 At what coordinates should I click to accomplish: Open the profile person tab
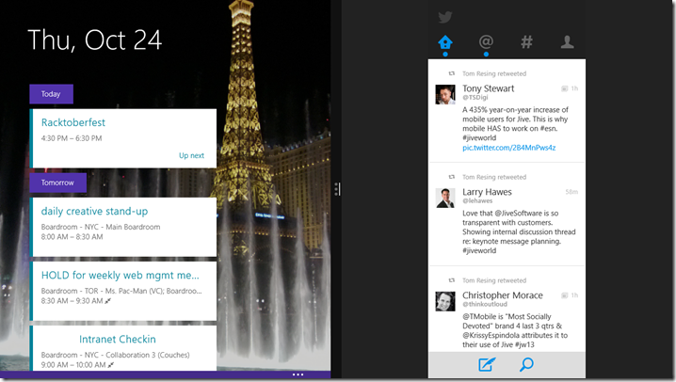click(x=567, y=42)
